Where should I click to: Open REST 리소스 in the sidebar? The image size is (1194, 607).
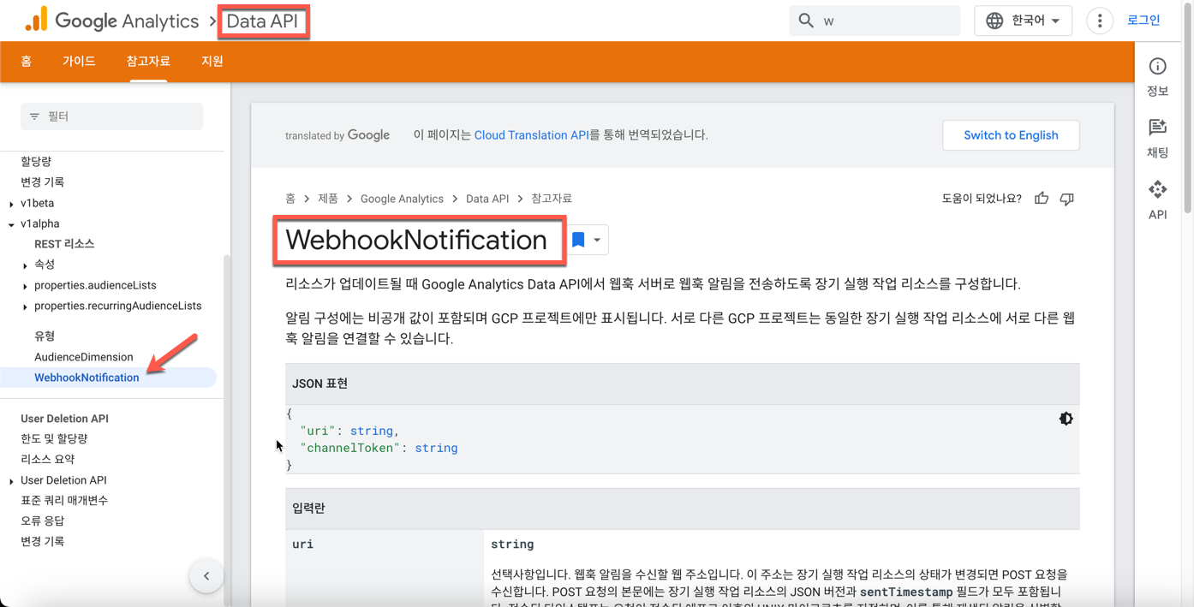coord(64,244)
